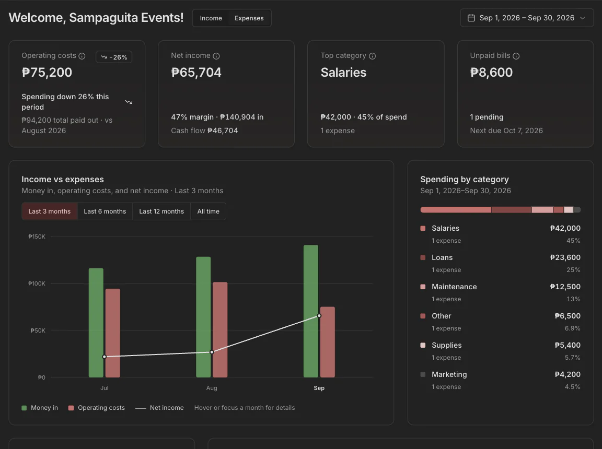Click the Jul green Money in bar
The image size is (602, 449).
[96, 323]
